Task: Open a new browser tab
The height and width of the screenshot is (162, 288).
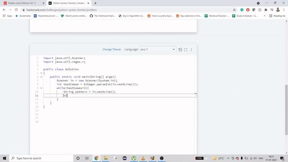Action: 95,3
